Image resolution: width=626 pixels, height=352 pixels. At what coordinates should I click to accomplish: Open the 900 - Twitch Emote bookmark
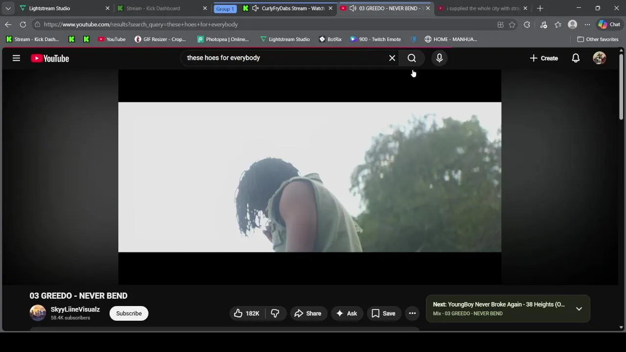376,39
